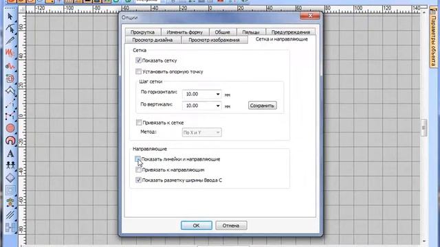
Task: Select the red rounded-square fill tool
Action: [10, 78]
